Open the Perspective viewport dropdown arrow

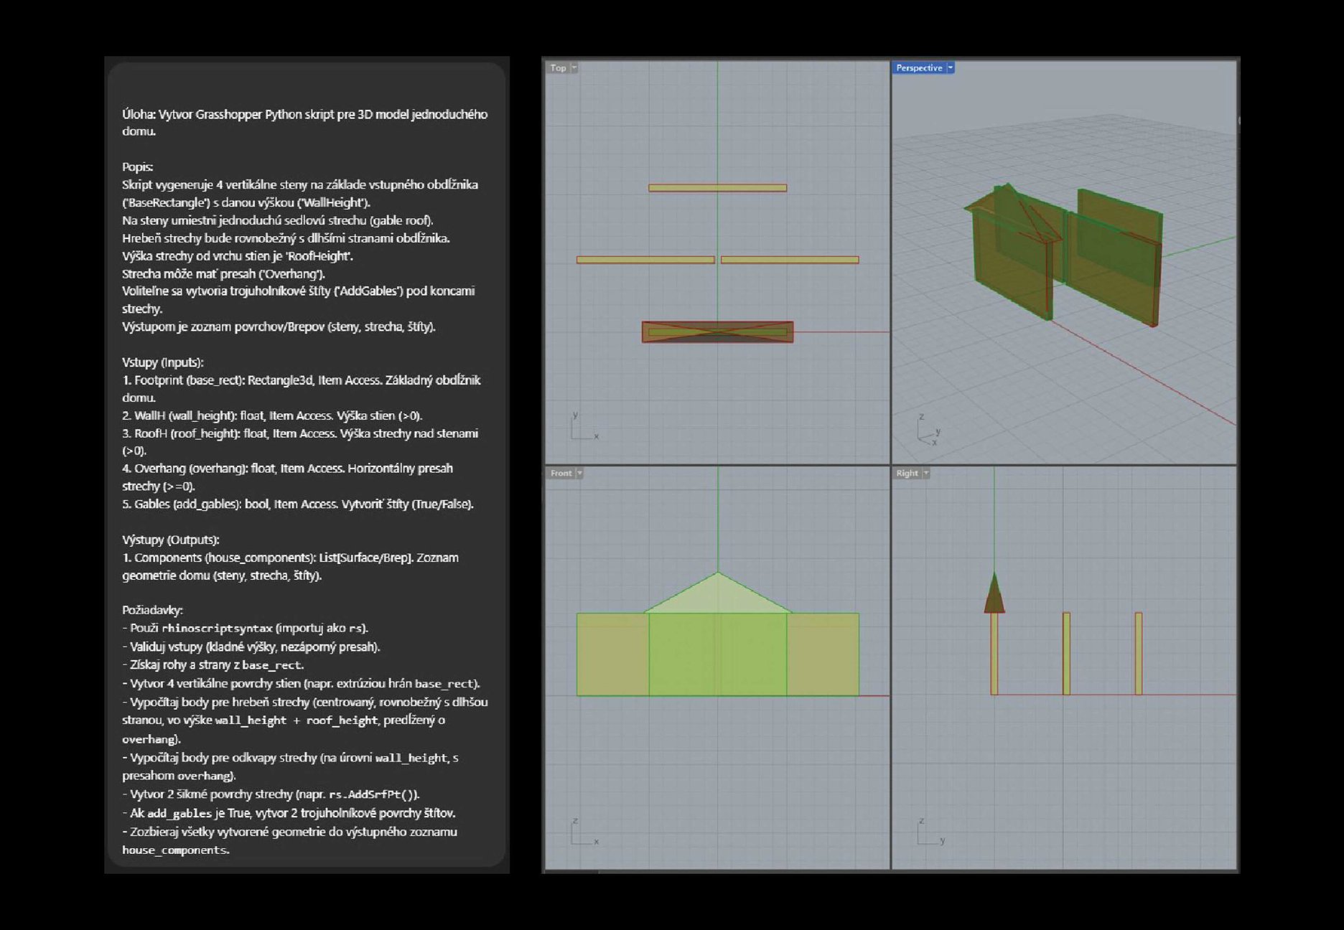click(951, 68)
